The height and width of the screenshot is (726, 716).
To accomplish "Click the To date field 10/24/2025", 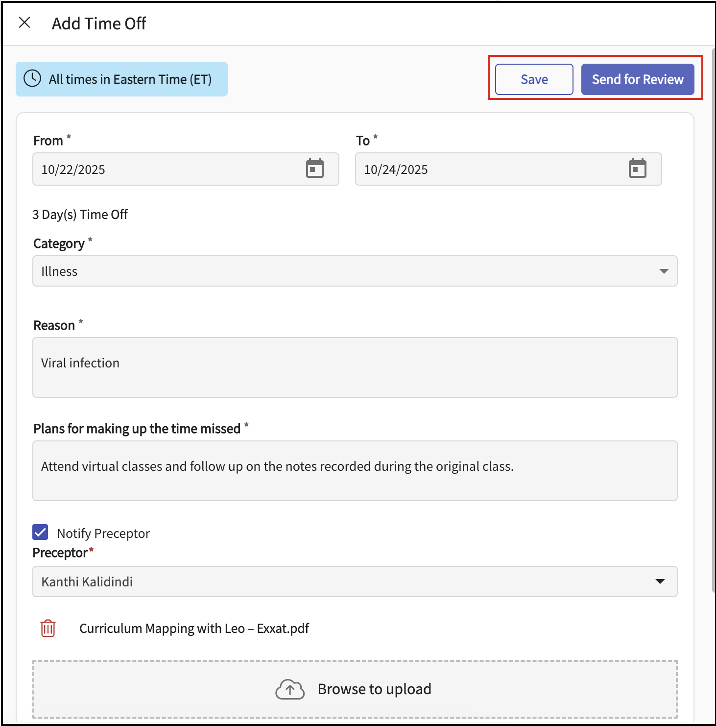I will click(x=490, y=169).
